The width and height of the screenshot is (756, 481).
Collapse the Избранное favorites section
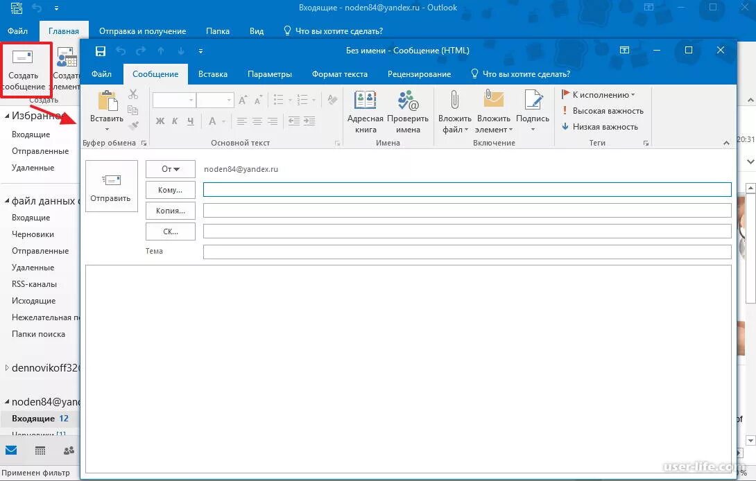click(7, 116)
